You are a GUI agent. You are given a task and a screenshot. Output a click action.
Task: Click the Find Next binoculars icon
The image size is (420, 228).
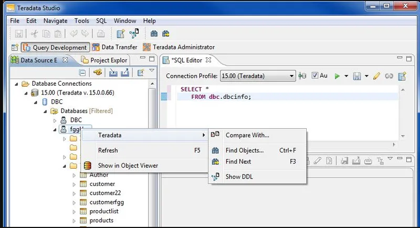pos(166,34)
